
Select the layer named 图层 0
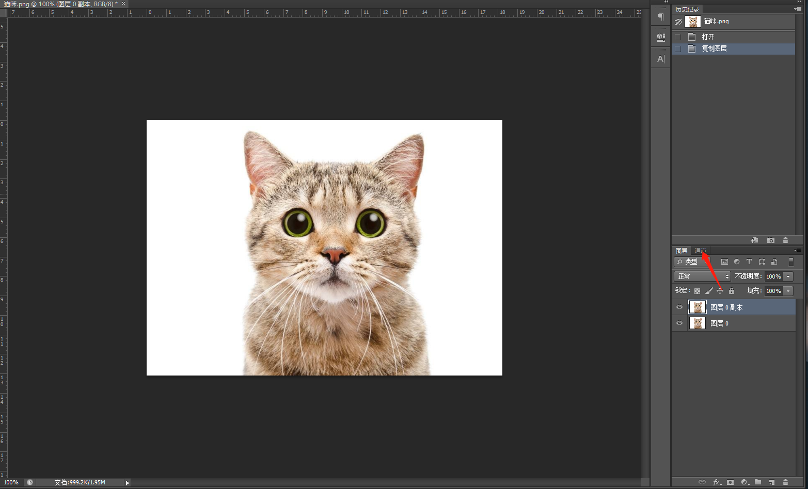click(x=719, y=323)
